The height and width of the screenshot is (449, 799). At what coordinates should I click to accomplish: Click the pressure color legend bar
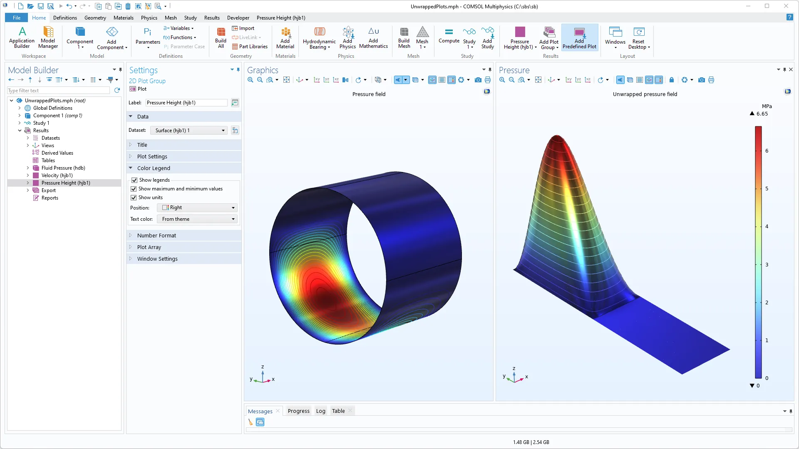[758, 252]
